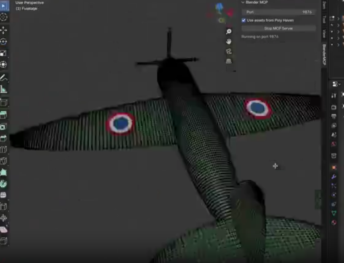This screenshot has height=263, width=344.
Task: Select the Measure tool
Action: point(4,89)
